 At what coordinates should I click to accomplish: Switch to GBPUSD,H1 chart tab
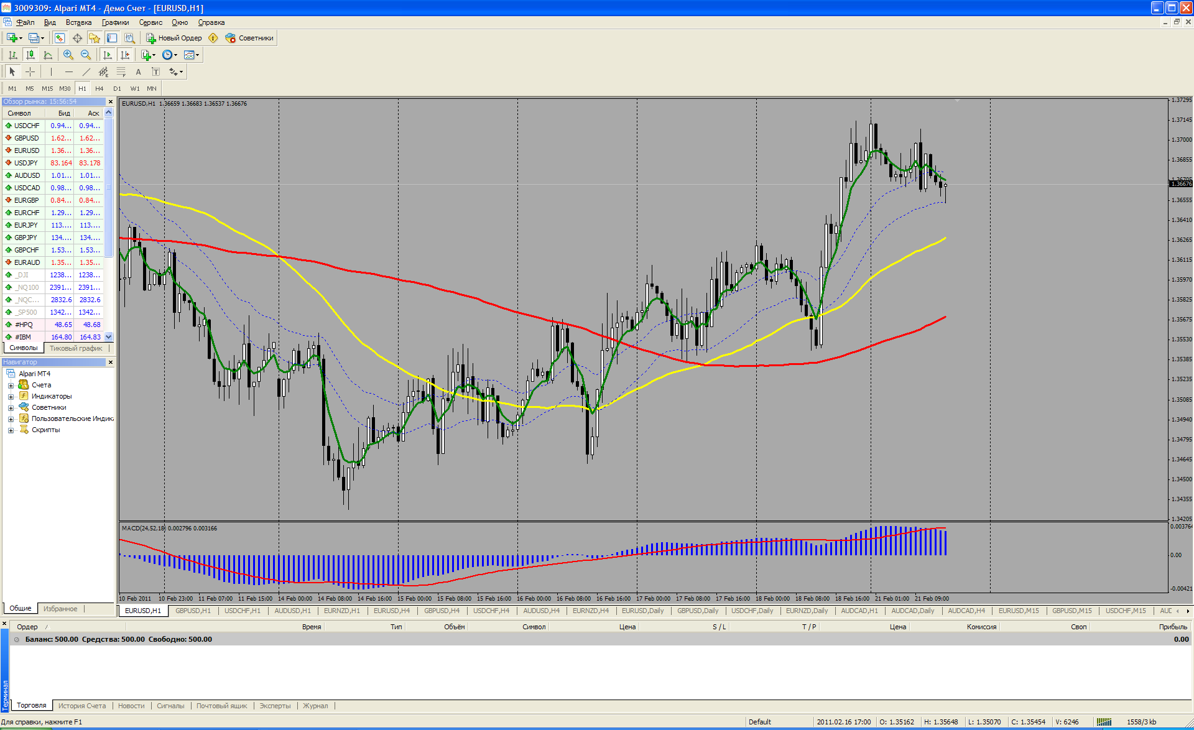pyautogui.click(x=193, y=611)
